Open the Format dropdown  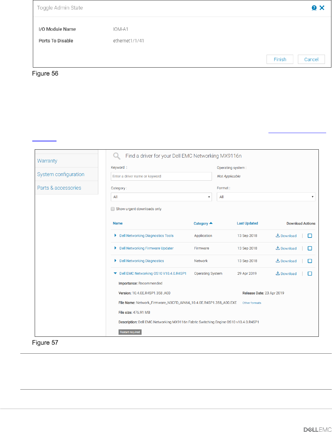pyautogui.click(x=266, y=197)
